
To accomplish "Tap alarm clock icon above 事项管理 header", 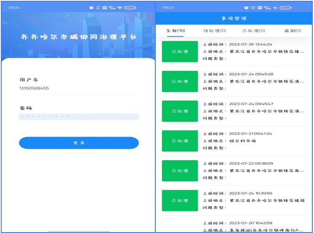I will [246, 8].
